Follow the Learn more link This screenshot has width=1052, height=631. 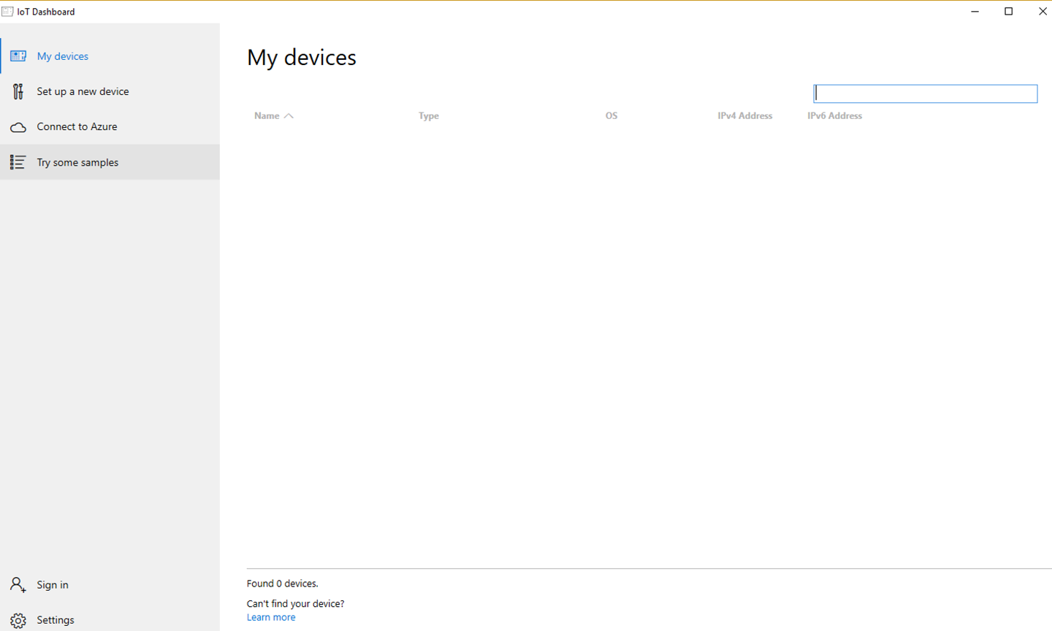pyautogui.click(x=271, y=617)
